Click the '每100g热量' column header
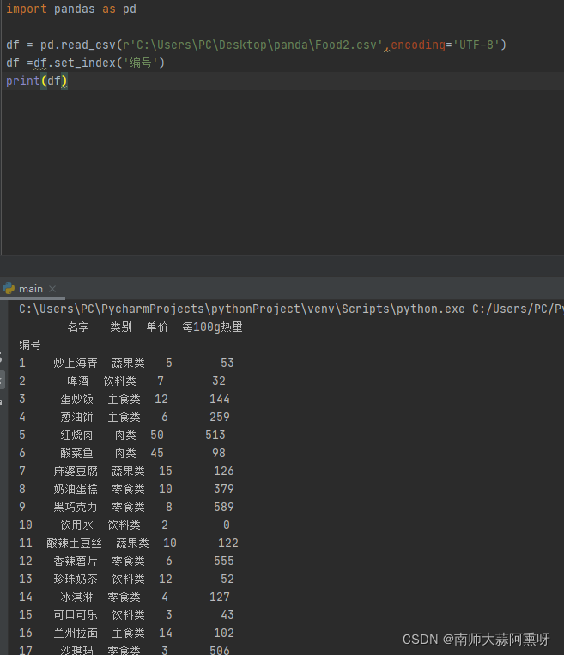This screenshot has height=655, width=564. [x=212, y=327]
